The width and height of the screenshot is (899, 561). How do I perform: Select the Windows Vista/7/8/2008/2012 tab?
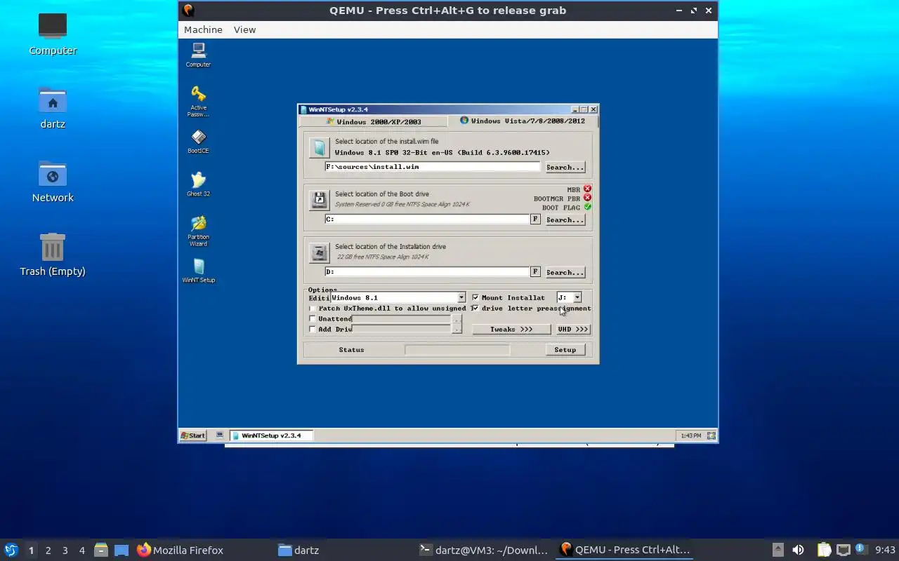click(x=523, y=121)
